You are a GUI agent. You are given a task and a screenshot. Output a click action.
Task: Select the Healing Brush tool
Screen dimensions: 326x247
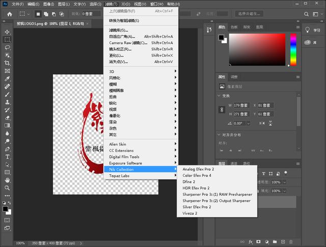pos(7,86)
